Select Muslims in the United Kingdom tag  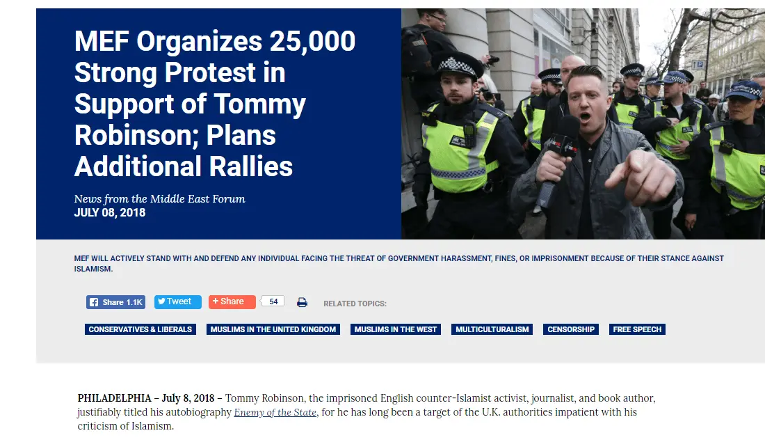[x=273, y=329]
